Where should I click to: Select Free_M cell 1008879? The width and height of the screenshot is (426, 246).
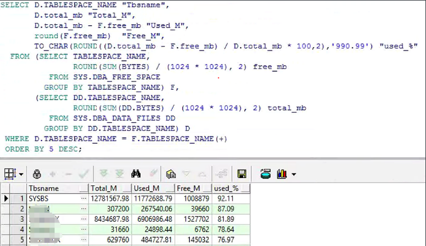coord(194,198)
